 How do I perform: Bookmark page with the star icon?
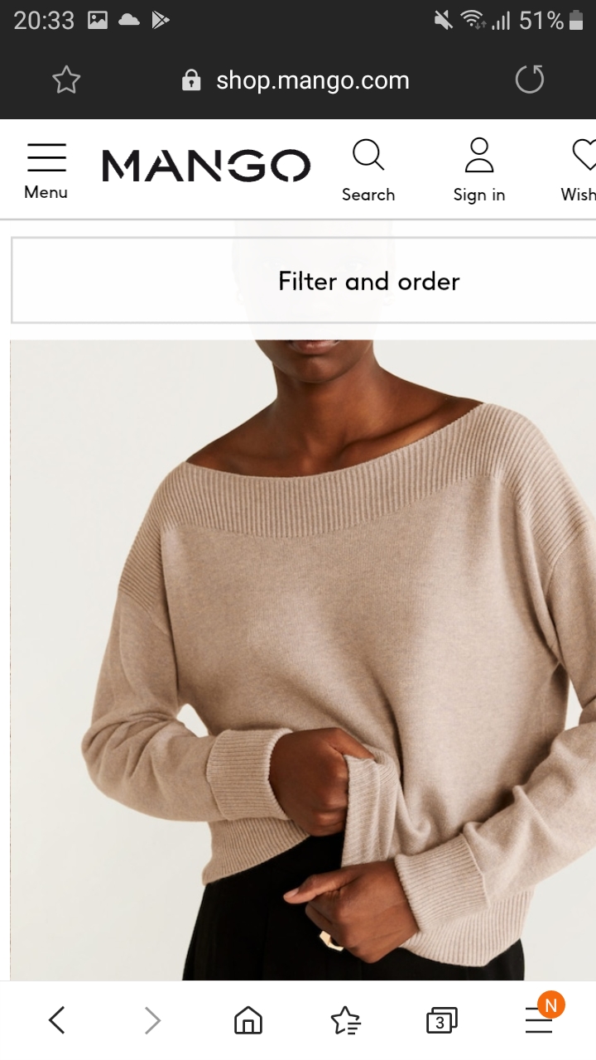click(66, 80)
